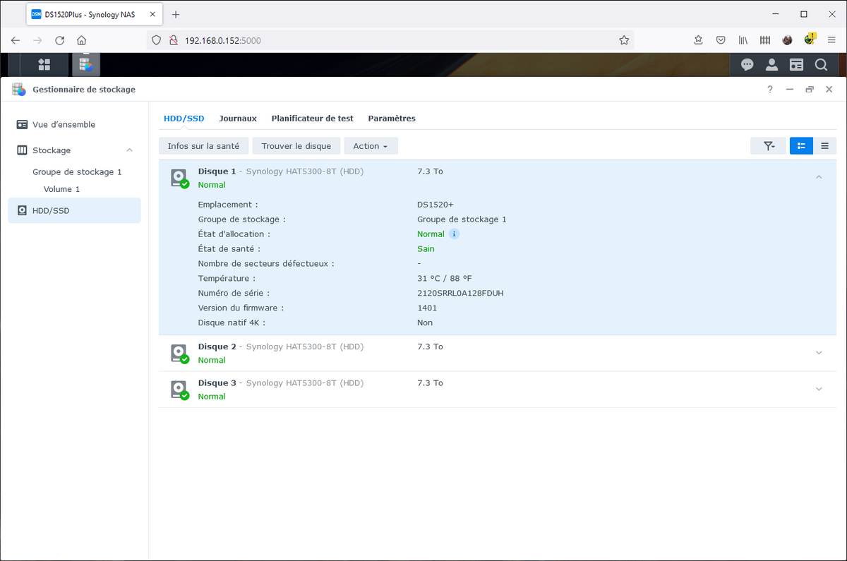The image size is (847, 561).
Task: Click the HDD/SSD sidebar disk icon
Action: [x=22, y=210]
